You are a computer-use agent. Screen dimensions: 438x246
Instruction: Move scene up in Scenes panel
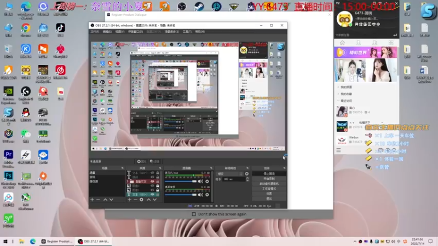pos(105,200)
